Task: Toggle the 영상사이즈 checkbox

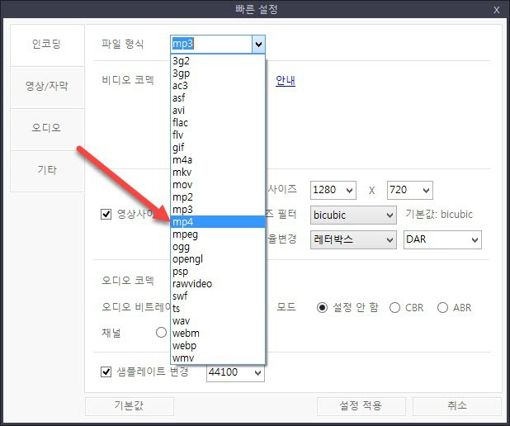Action: (x=106, y=214)
